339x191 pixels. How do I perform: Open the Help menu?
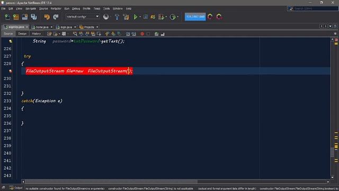coord(129,8)
